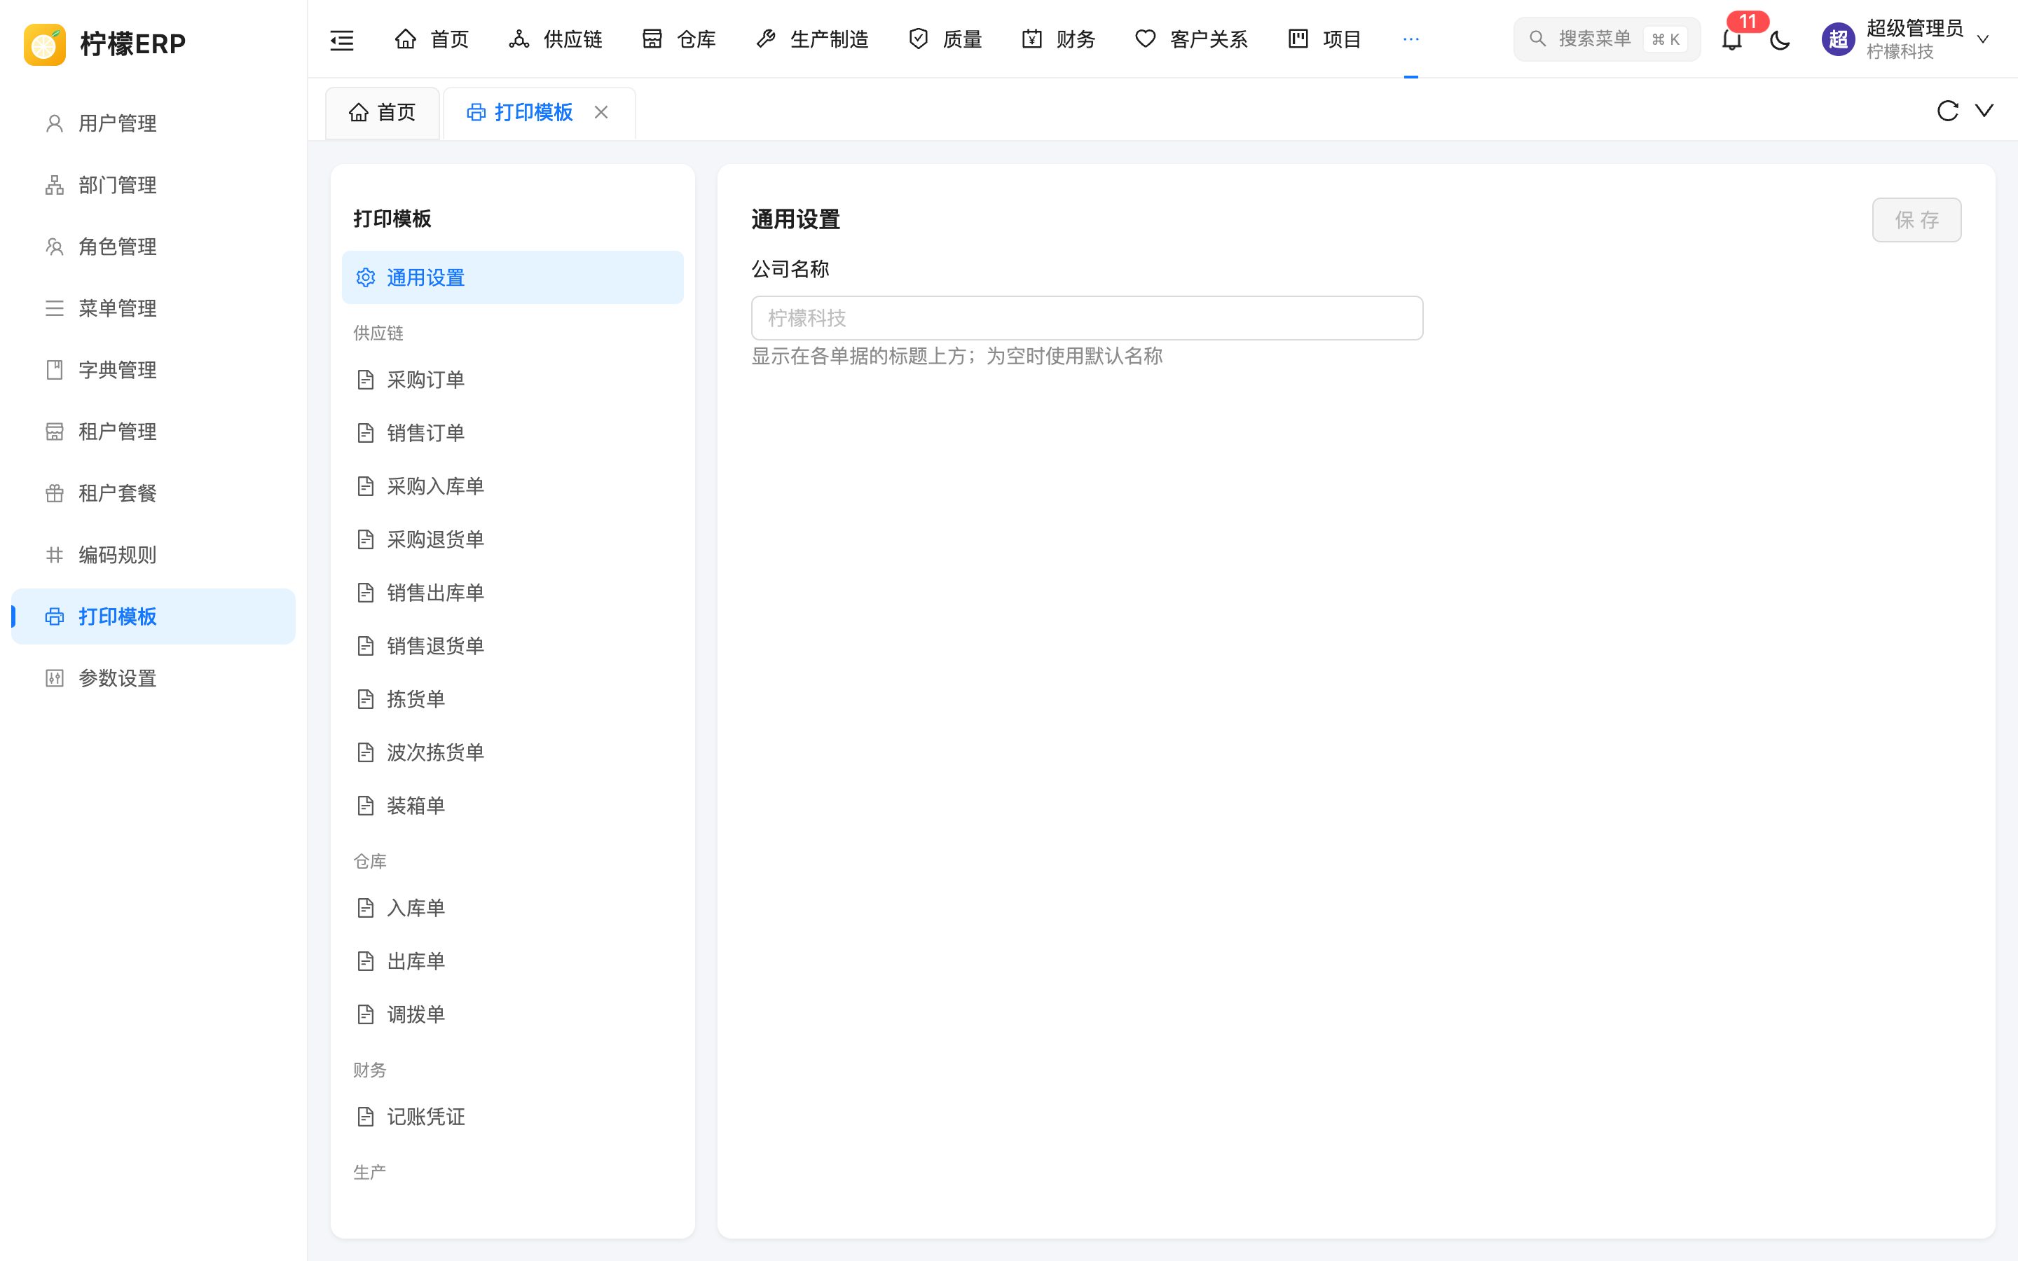Switch to the 首页 tab
Screen dimensions: 2018x1261
[382, 112]
